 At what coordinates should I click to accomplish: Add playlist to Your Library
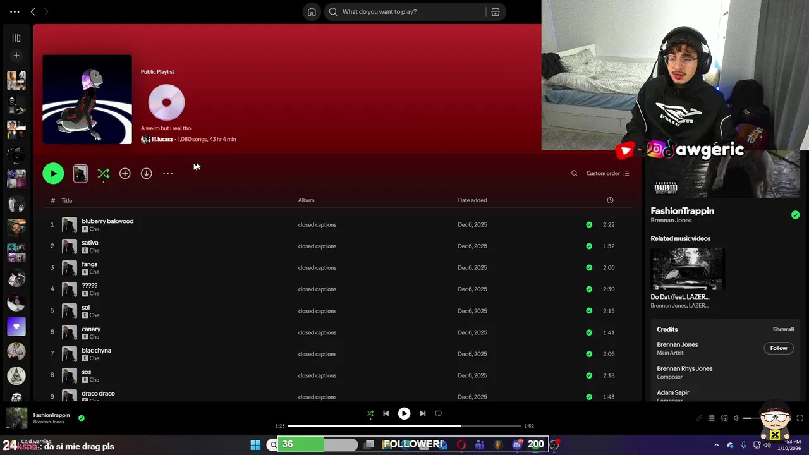[x=125, y=173]
